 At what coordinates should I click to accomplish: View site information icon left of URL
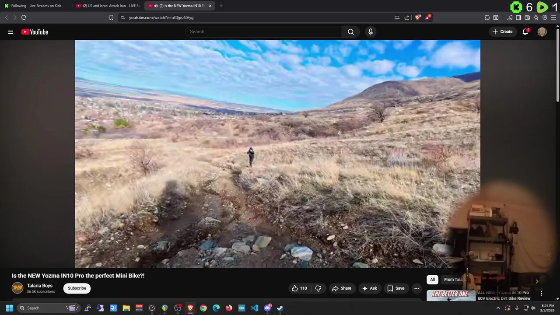(x=122, y=17)
